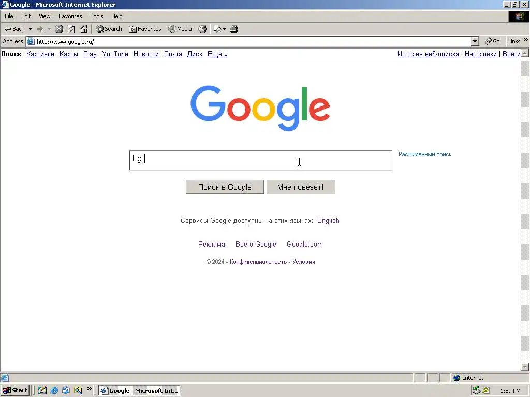The height and width of the screenshot is (397, 530).
Task: Click the Войти sign-in link
Action: tap(511, 54)
